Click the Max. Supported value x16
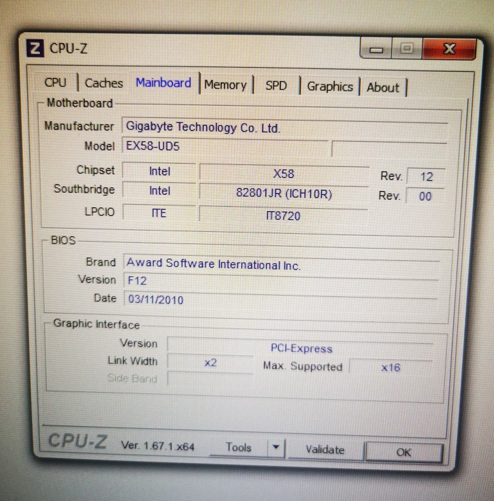Viewport: 494px width, 501px height. pyautogui.click(x=390, y=367)
